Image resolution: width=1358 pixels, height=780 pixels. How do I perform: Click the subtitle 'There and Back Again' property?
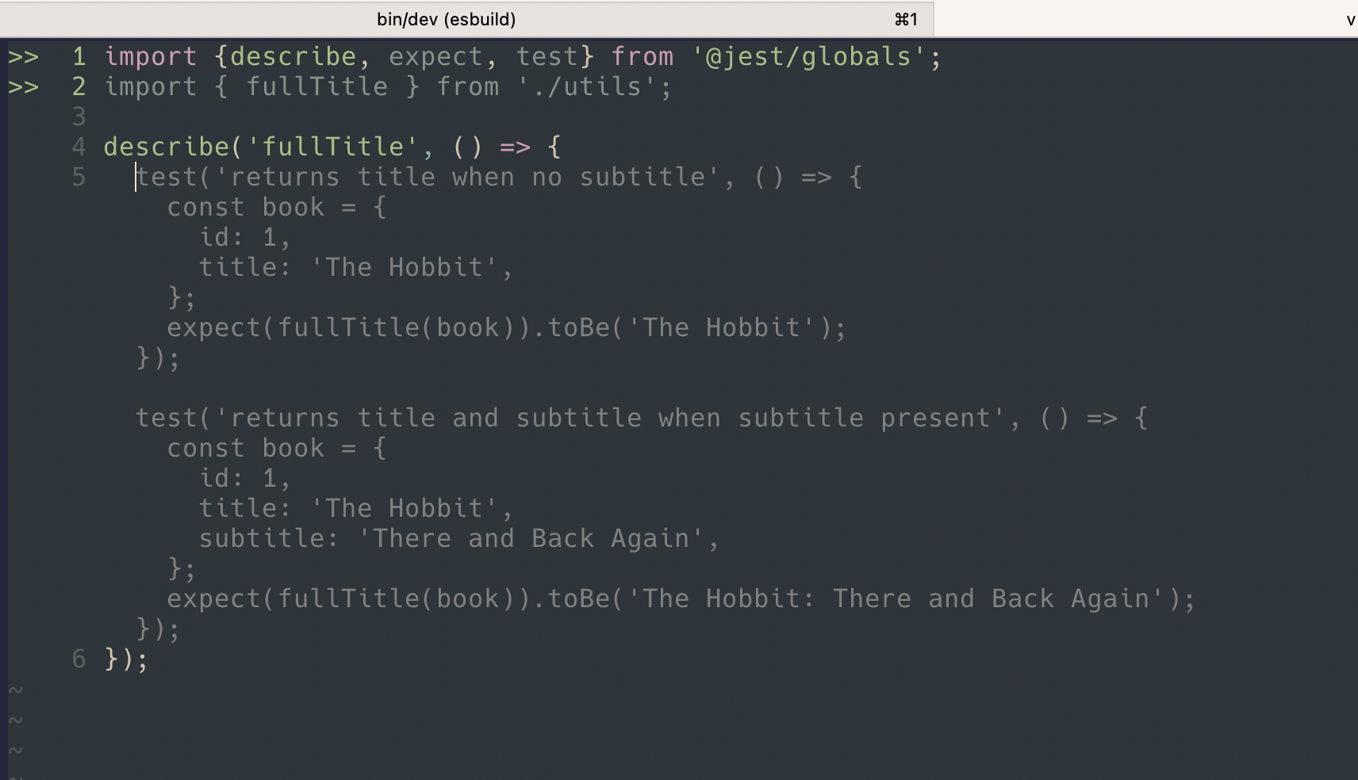(x=530, y=539)
